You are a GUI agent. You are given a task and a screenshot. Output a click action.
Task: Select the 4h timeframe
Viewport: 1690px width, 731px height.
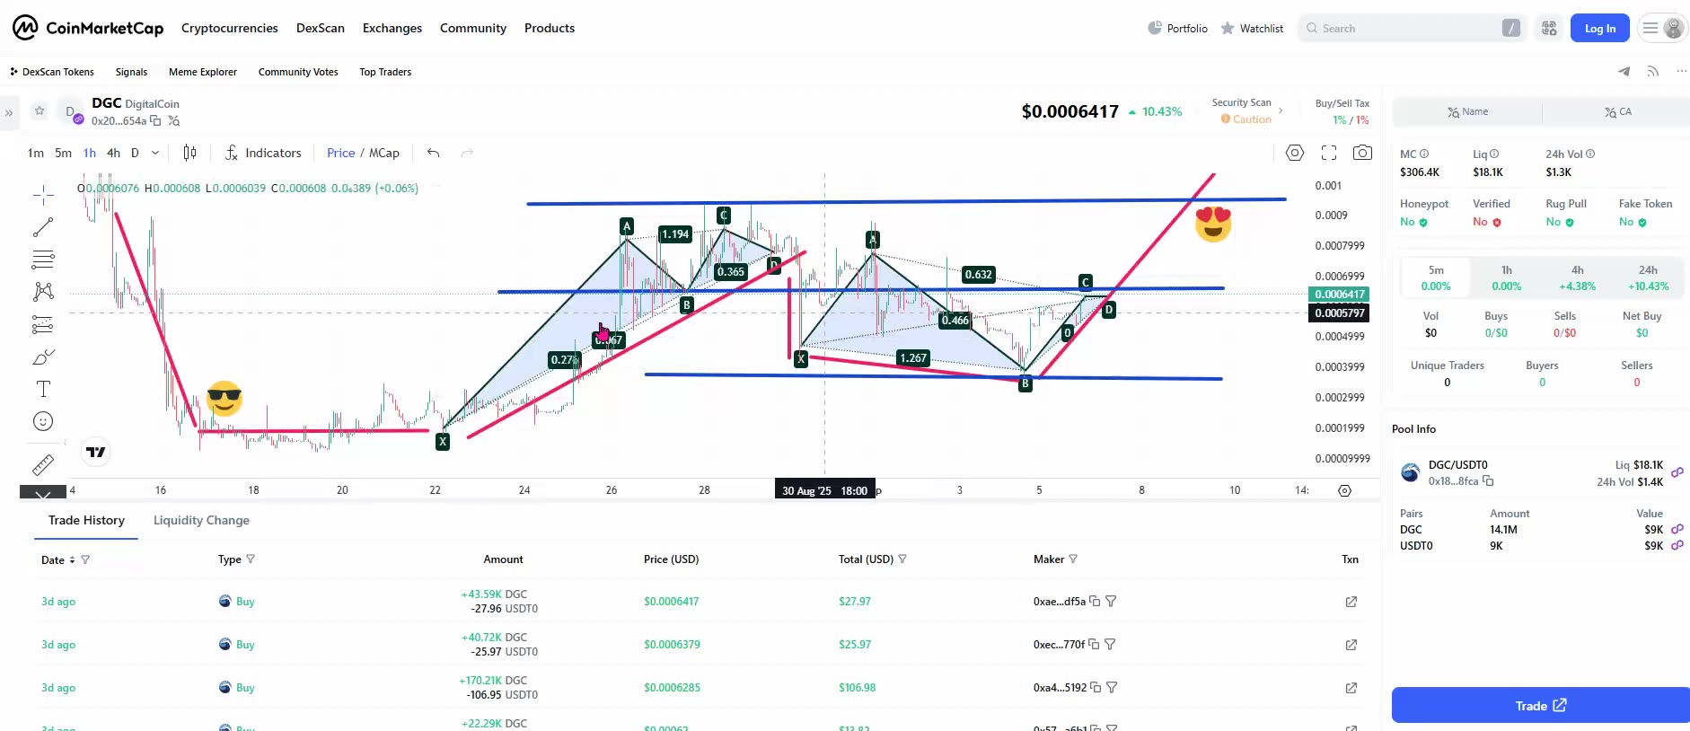tap(113, 153)
